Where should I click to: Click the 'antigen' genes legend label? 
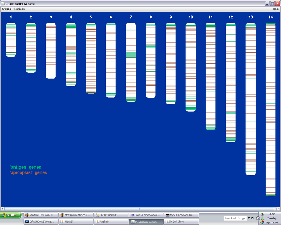tap(25, 167)
